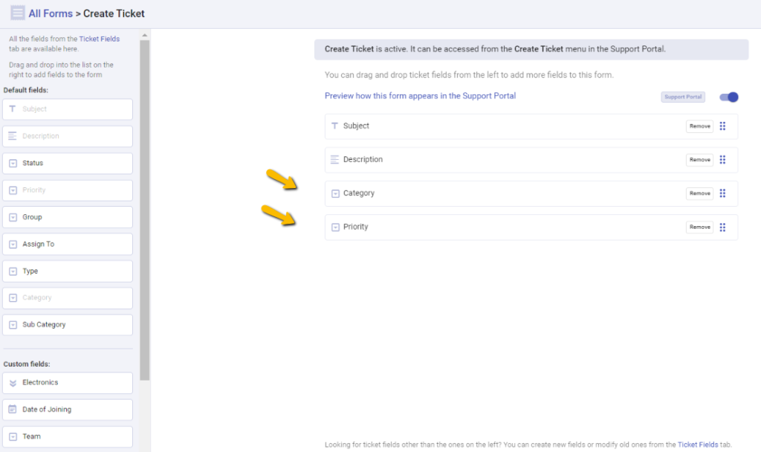Image resolution: width=761 pixels, height=452 pixels.
Task: Click the drag handle on the Priority form row
Action: coord(722,227)
